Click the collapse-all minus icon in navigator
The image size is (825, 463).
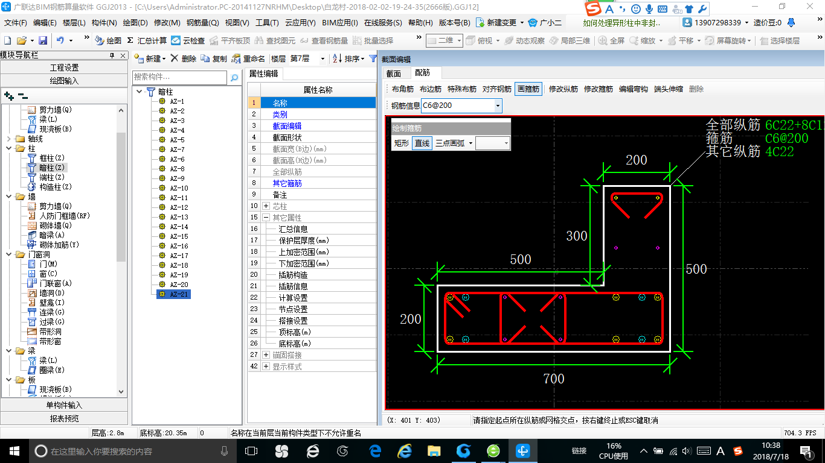pos(23,95)
